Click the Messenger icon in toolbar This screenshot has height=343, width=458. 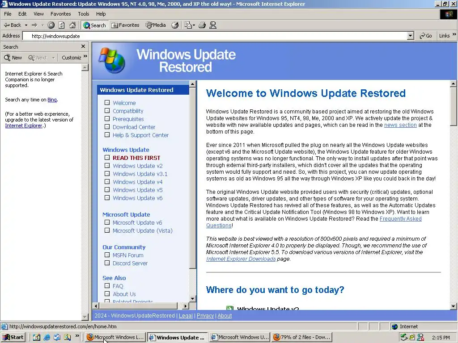point(213,25)
